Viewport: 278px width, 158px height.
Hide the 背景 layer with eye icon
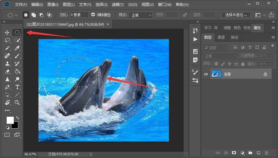(x=206, y=74)
